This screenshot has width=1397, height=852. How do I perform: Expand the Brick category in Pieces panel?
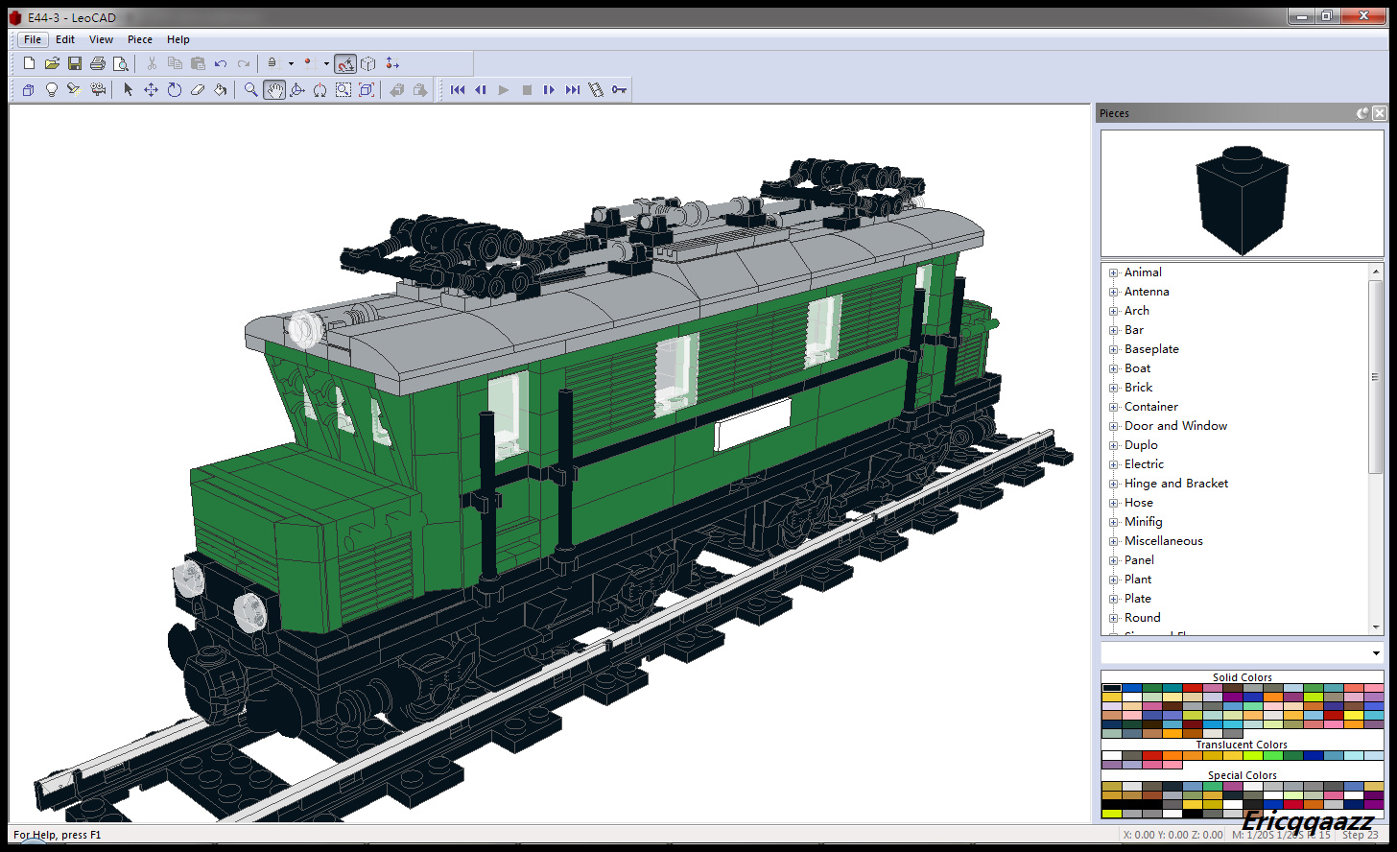1112,387
